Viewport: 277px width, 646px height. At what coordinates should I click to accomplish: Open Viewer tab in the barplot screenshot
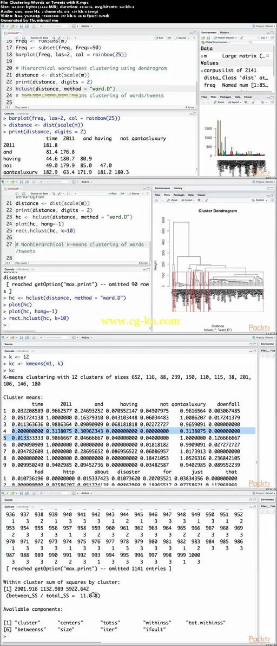[x=248, y=97]
